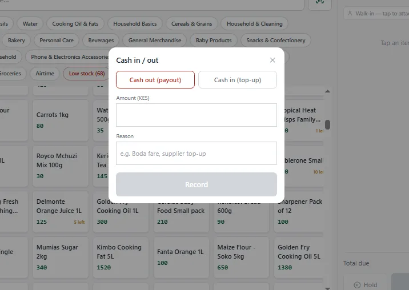Viewport: 409px width, 290px height.
Task: Click the Hold pause icon
Action: click(x=357, y=285)
